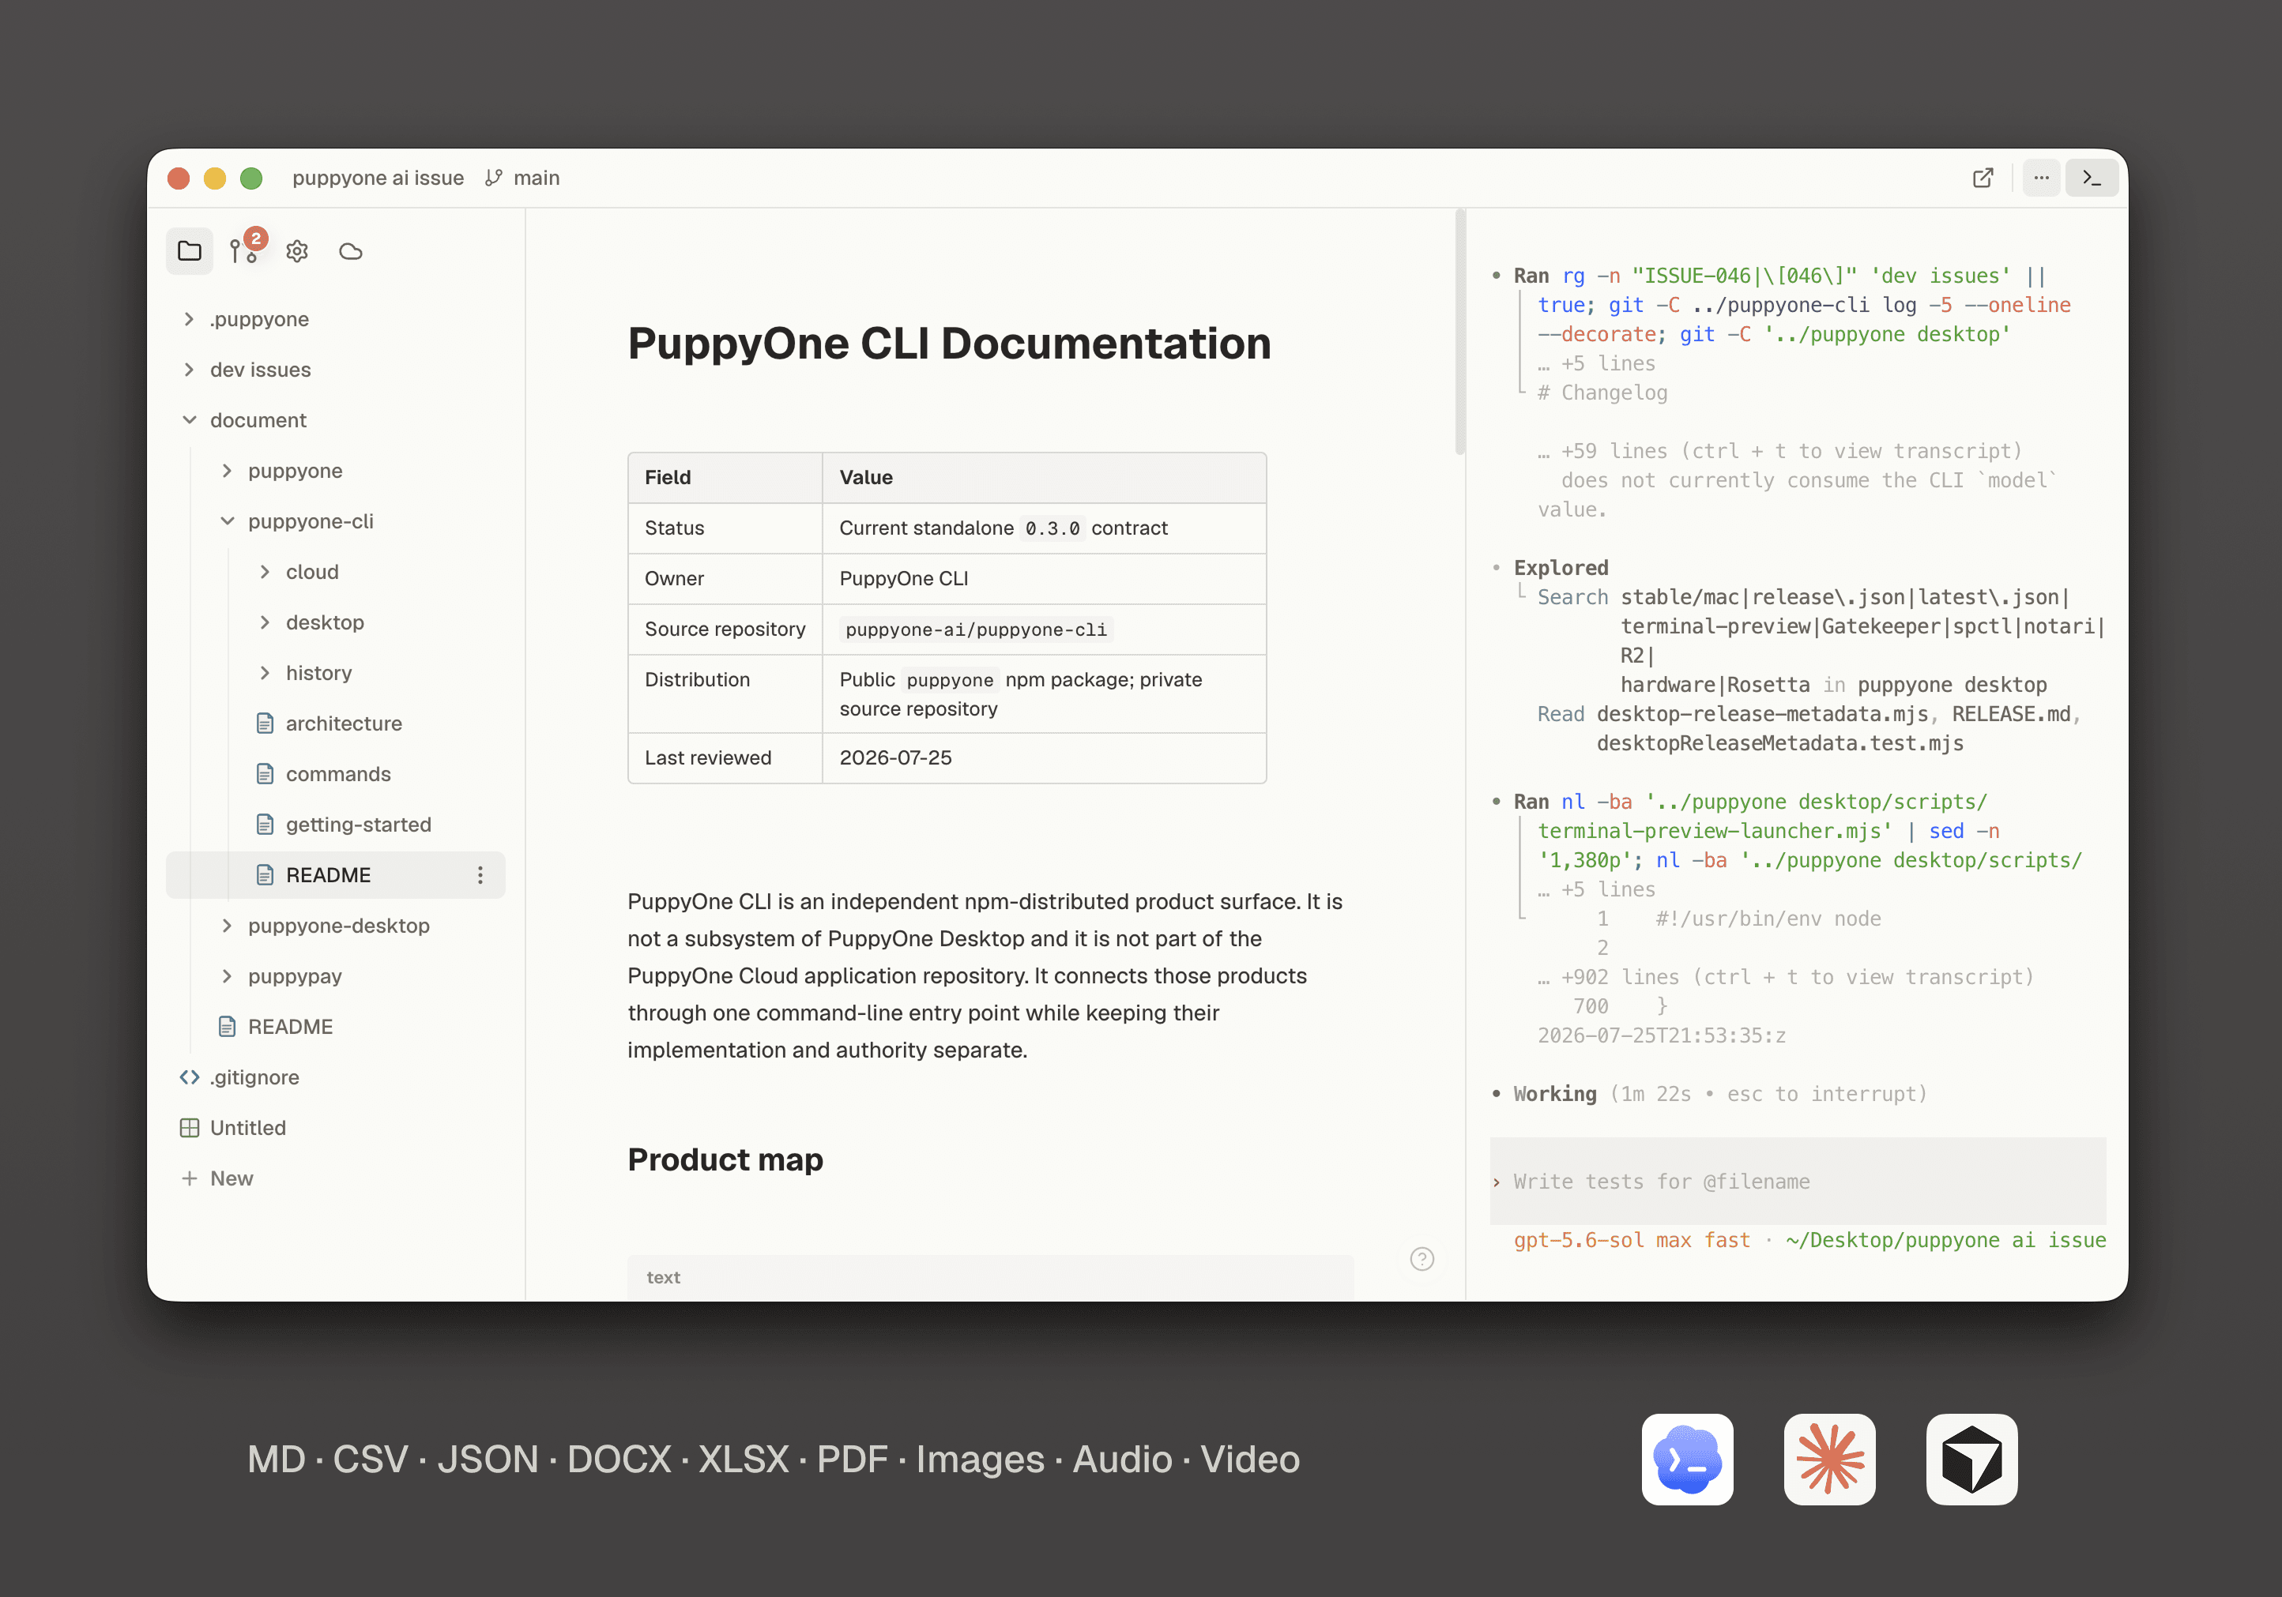Collapse the puppyone-cli folder
Screen dimensions: 2282x1597
pyautogui.click(x=227, y=521)
